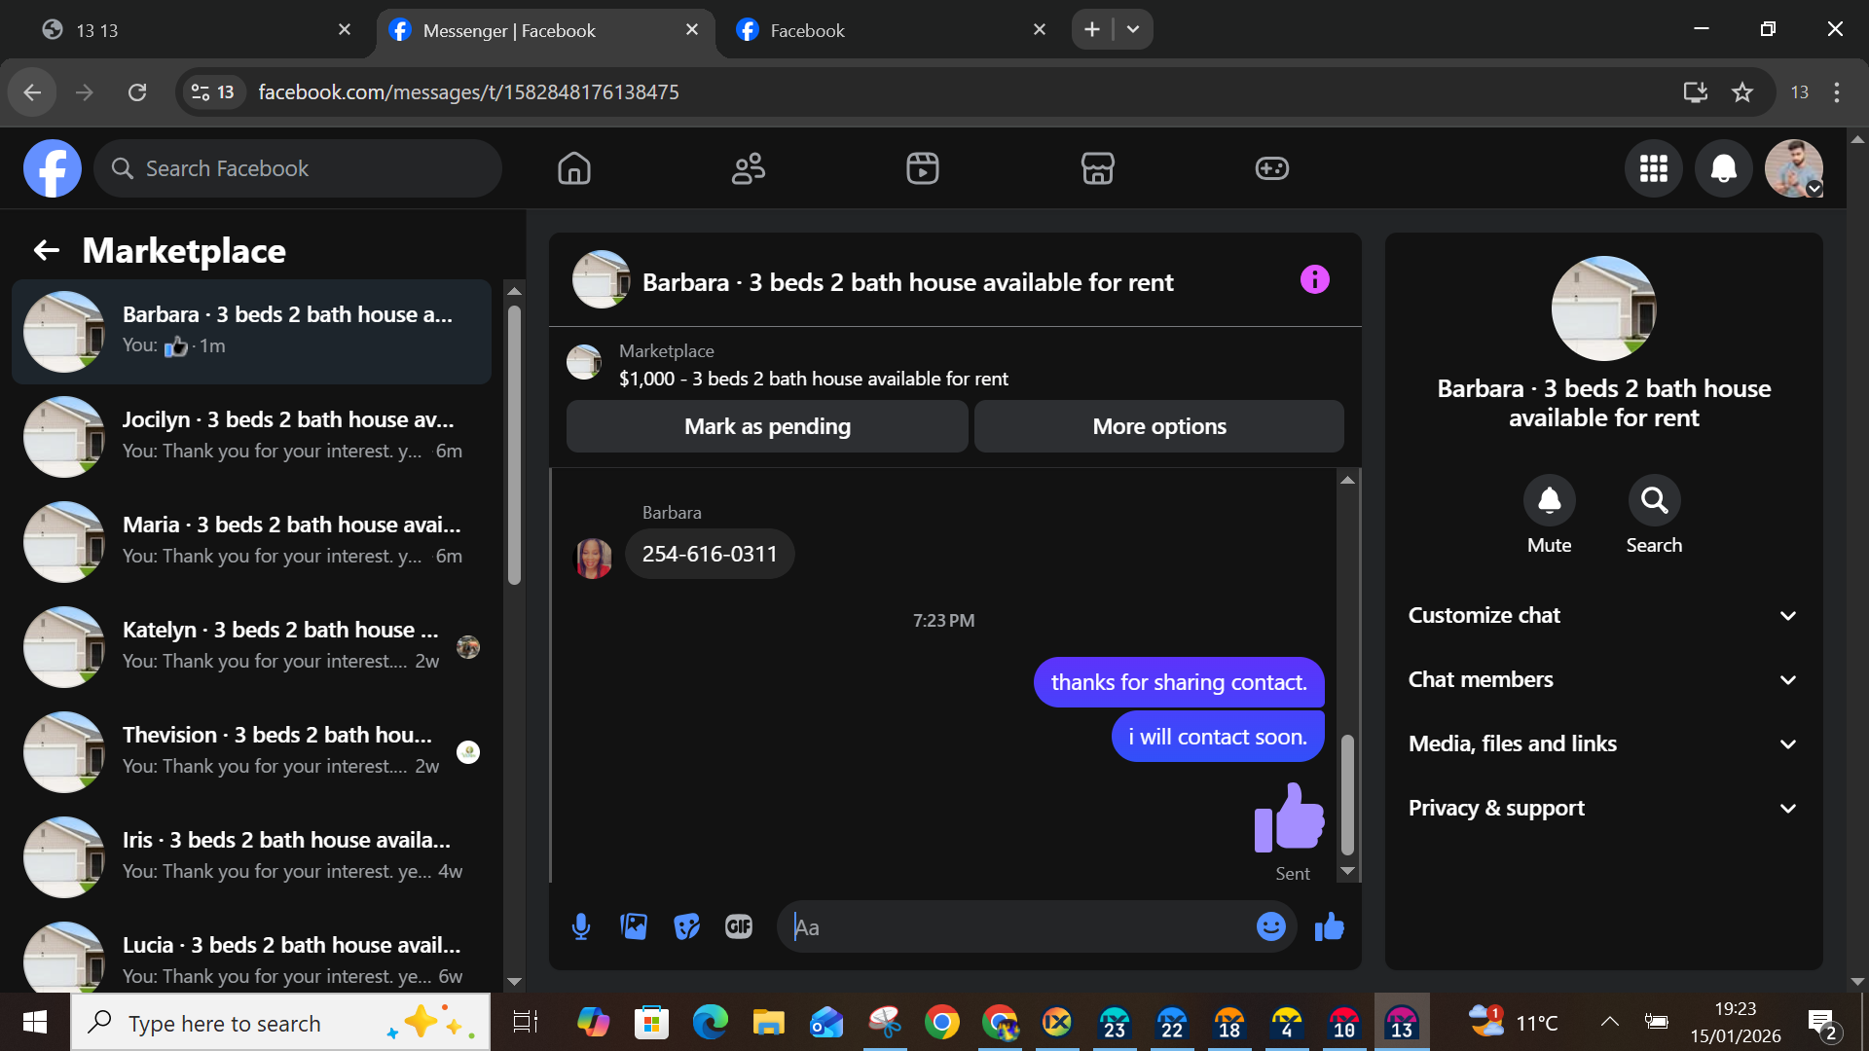This screenshot has height=1051, width=1869.
Task: Send a thumbs-up like
Action: pos(1330,926)
